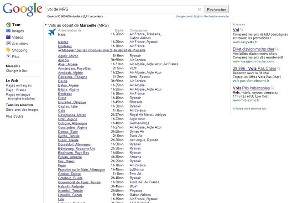
Task: Click the blue airplane flight icon
Action: coord(52,32)
